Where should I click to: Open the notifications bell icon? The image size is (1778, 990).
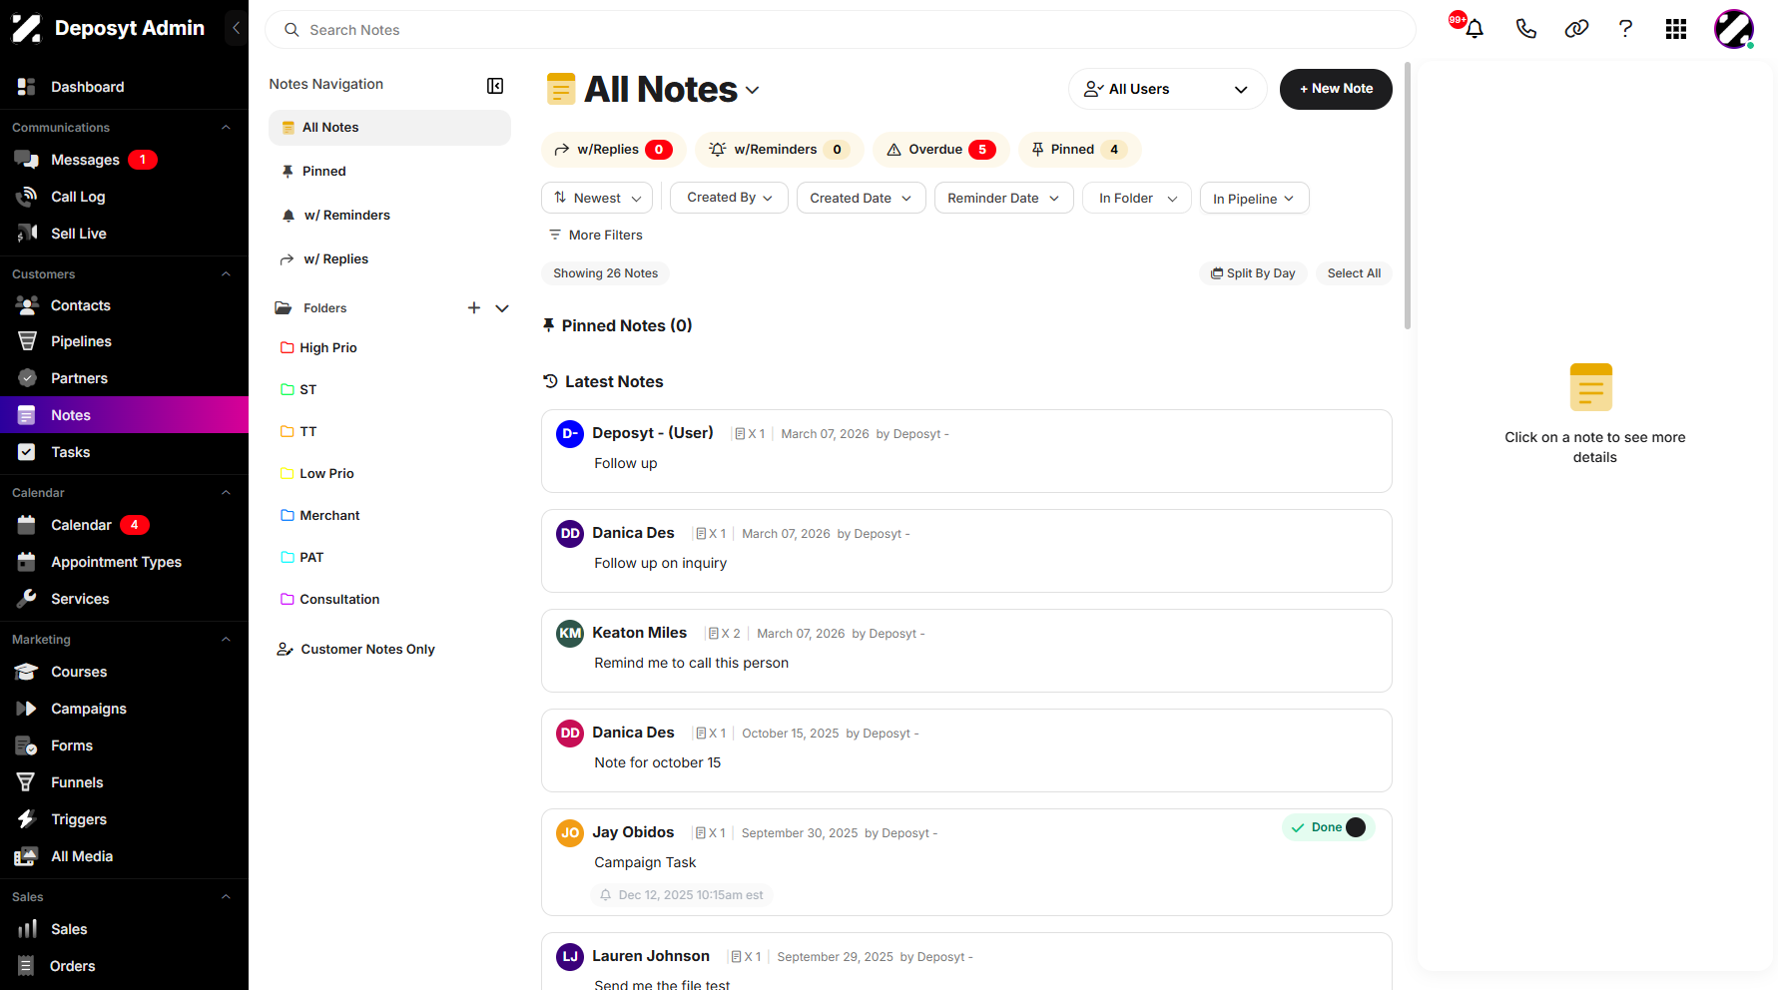coord(1474,29)
